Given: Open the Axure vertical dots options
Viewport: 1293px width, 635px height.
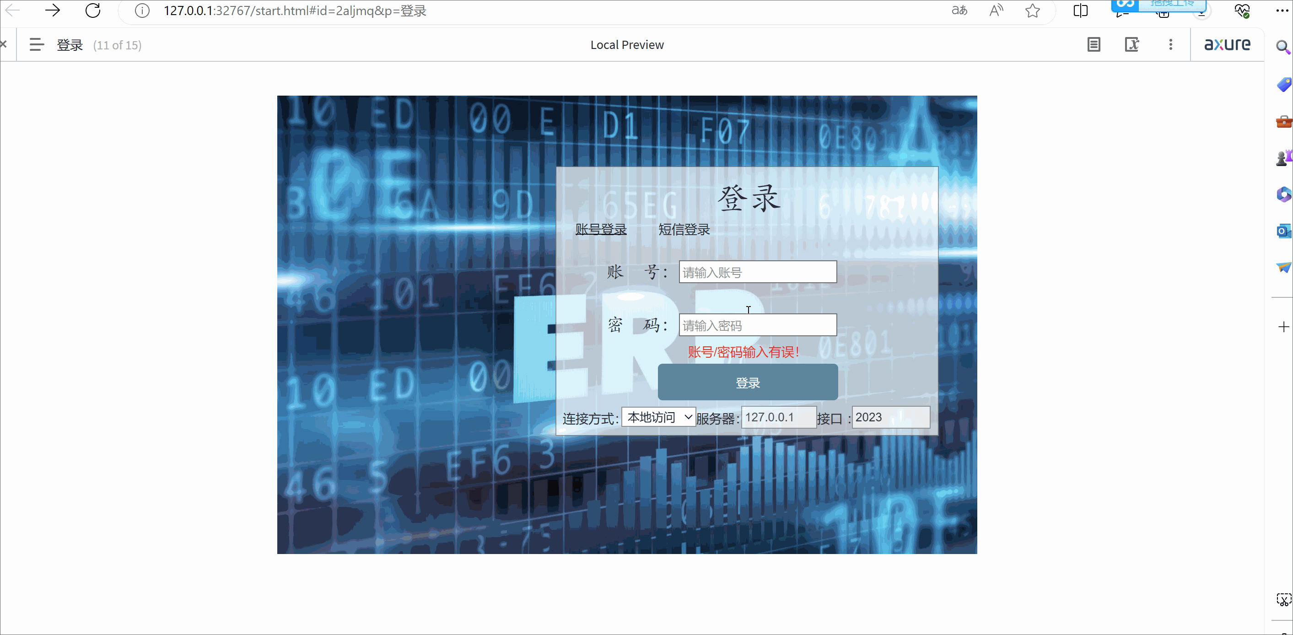Looking at the screenshot, I should [1170, 45].
